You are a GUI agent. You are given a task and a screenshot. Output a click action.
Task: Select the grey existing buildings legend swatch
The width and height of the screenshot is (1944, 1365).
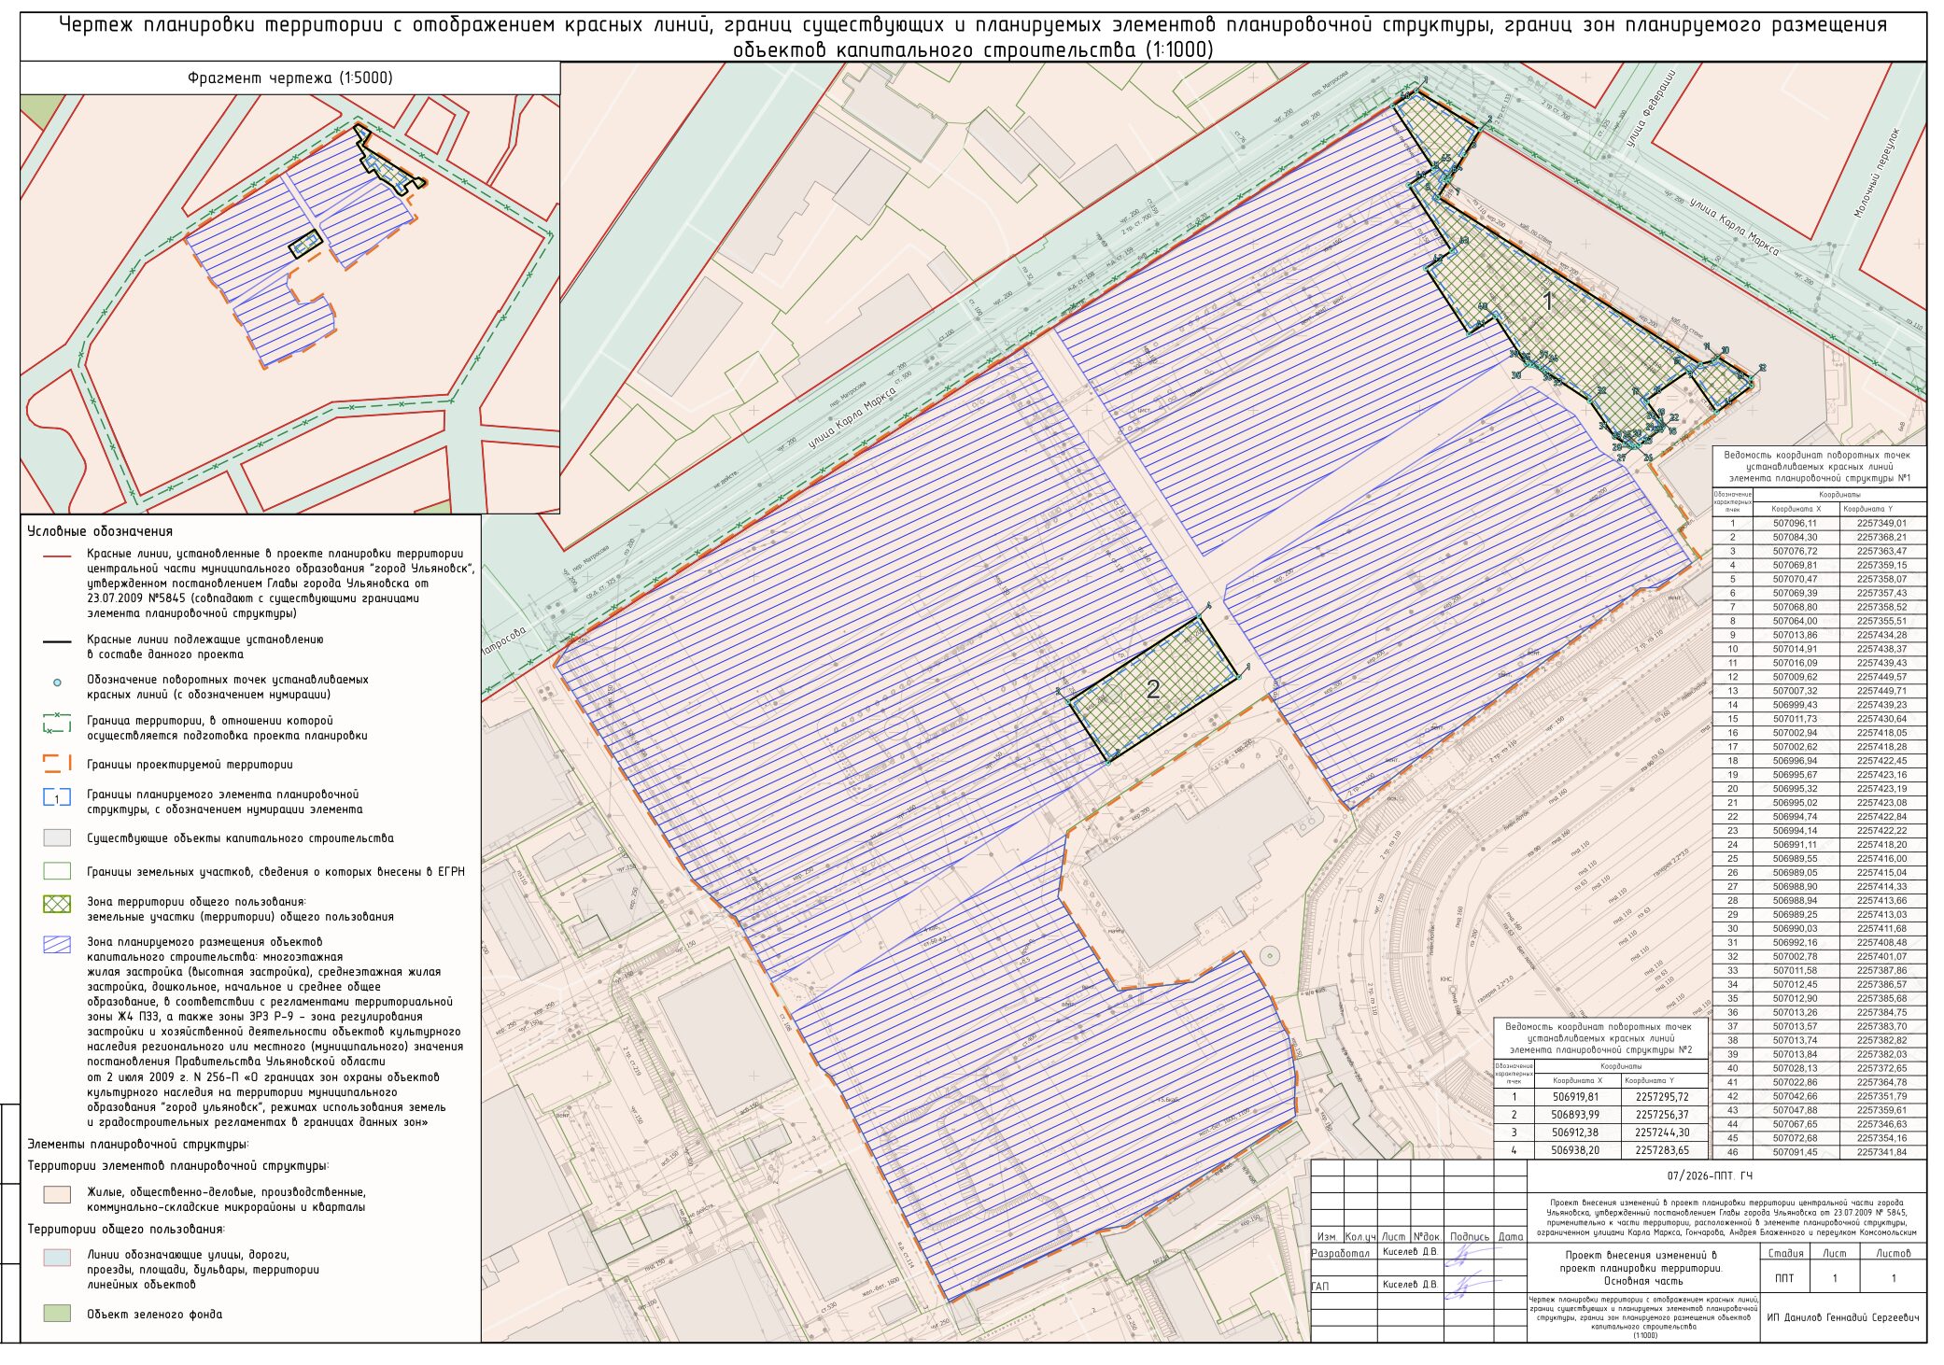(57, 837)
